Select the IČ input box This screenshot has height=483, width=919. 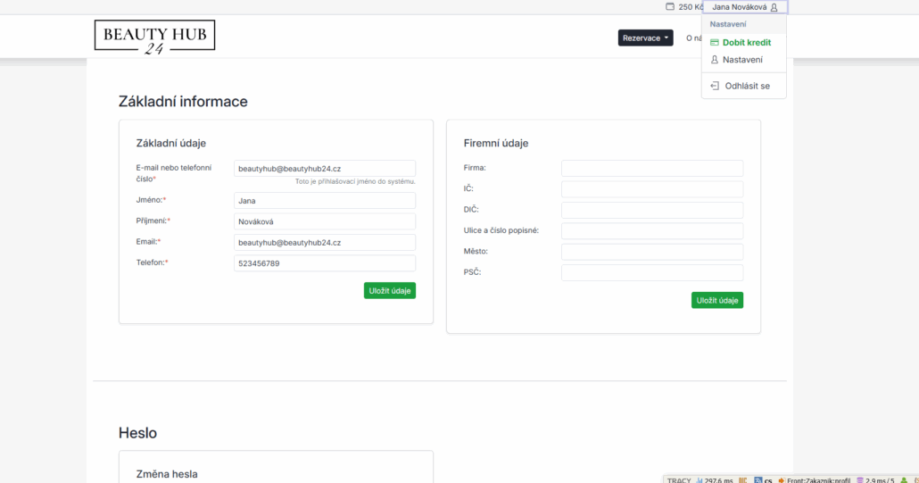[x=651, y=189]
